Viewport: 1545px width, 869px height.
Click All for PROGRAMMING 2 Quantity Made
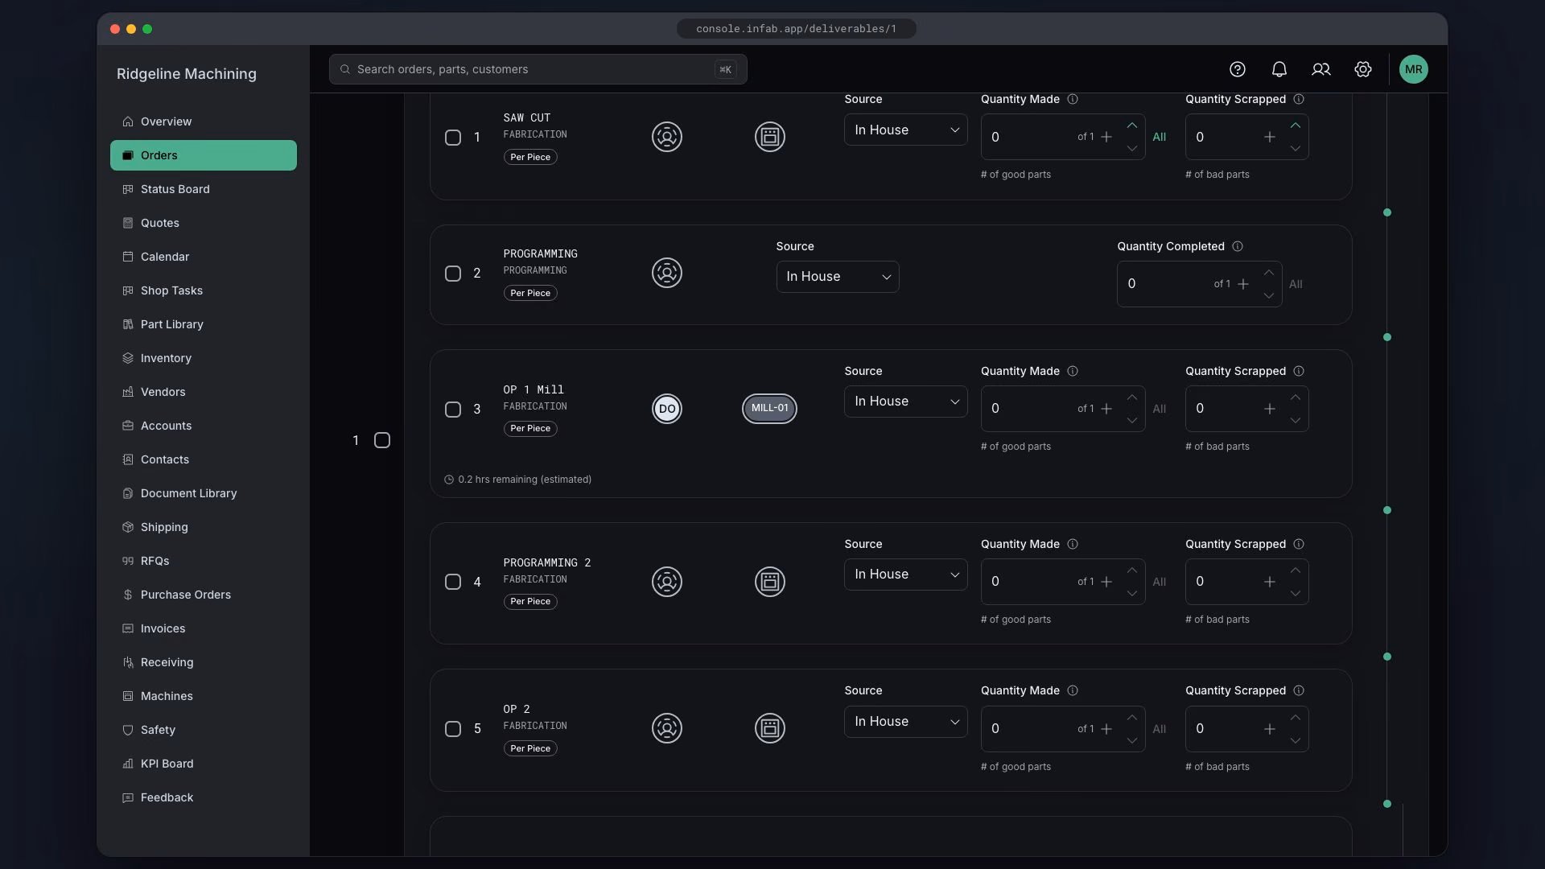[1160, 582]
